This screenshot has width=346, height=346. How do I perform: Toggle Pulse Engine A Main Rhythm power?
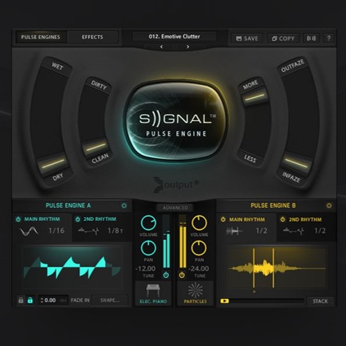[x=18, y=219]
